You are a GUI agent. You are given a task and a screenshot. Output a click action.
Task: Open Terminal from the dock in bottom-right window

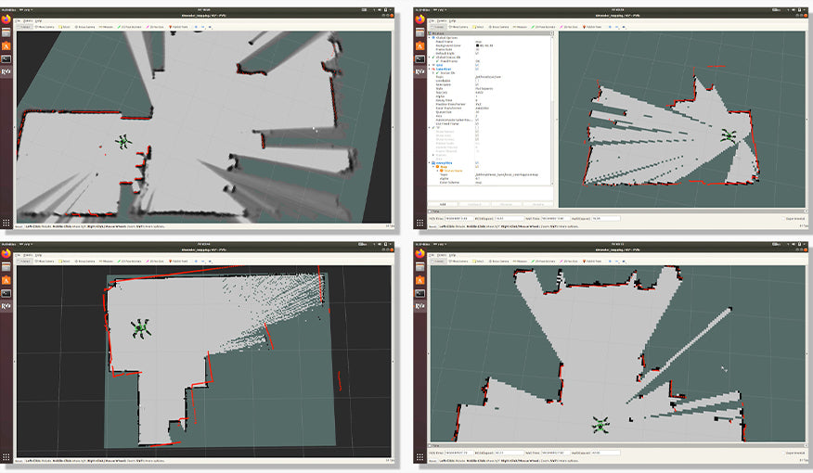[420, 293]
